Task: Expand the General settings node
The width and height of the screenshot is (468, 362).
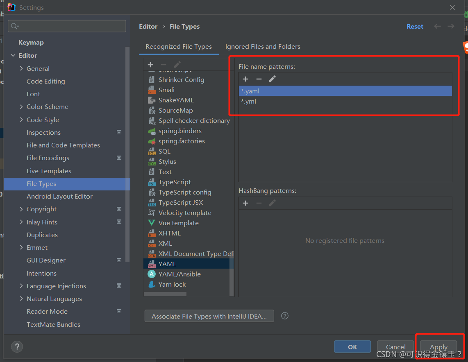Action: [21, 68]
